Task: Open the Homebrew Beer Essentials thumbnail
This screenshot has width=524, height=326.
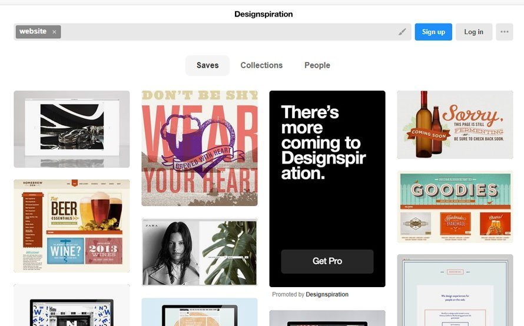Action: click(71, 226)
